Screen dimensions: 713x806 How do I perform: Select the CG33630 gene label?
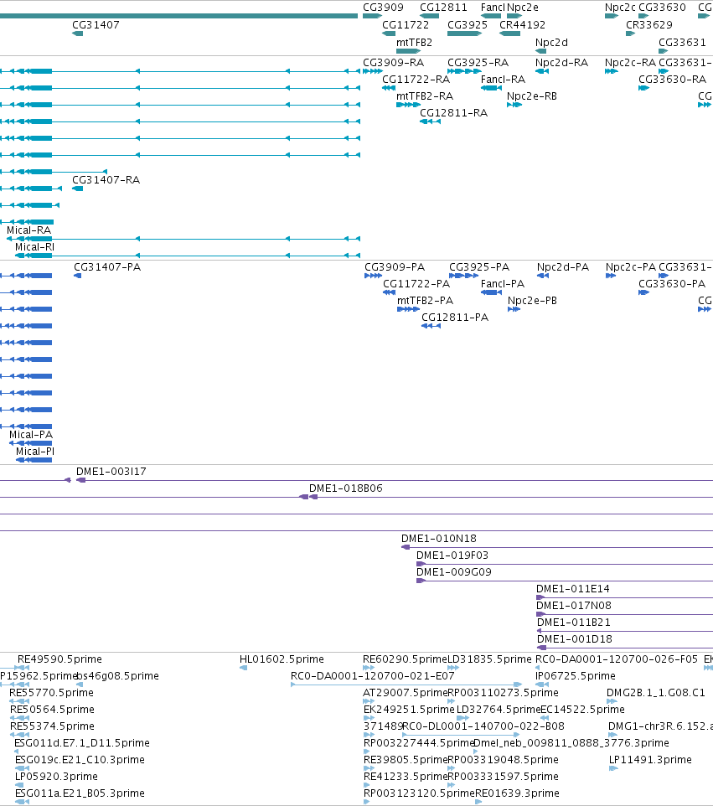coord(662,8)
